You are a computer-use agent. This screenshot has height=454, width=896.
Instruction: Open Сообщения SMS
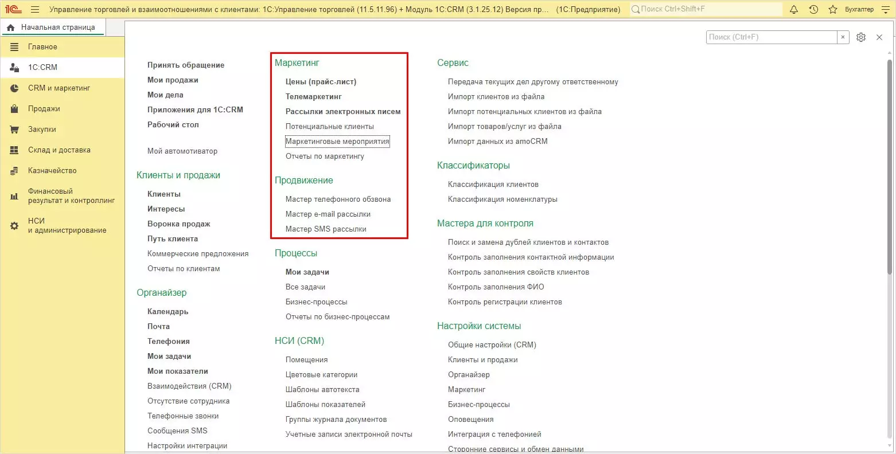coord(177,431)
